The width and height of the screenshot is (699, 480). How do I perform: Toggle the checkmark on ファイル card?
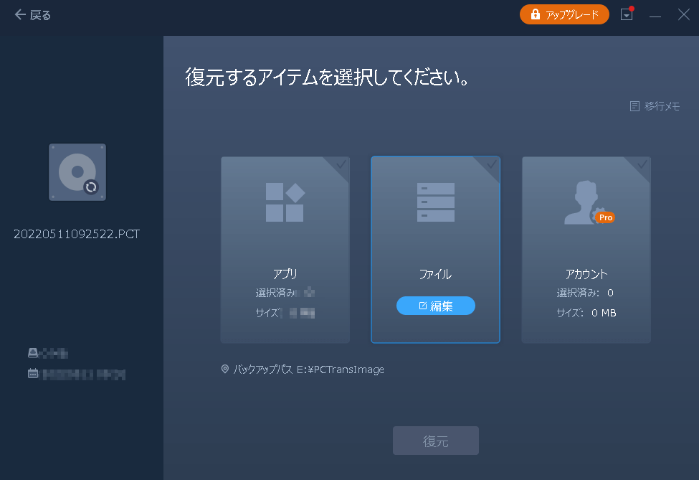pos(492,165)
